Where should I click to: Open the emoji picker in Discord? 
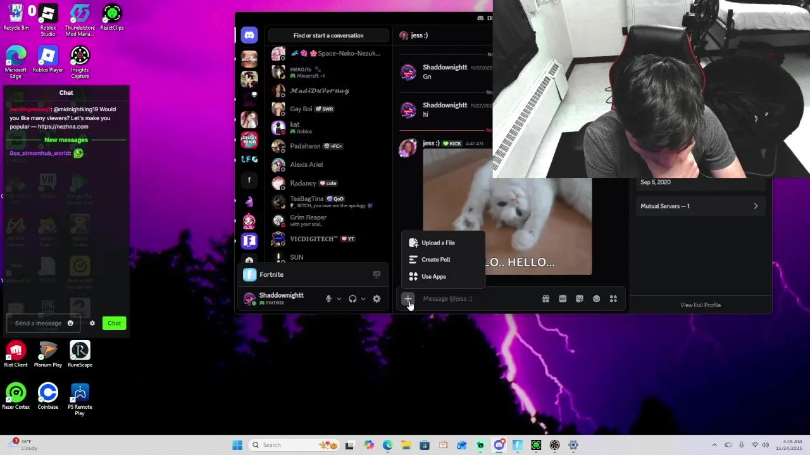click(596, 299)
